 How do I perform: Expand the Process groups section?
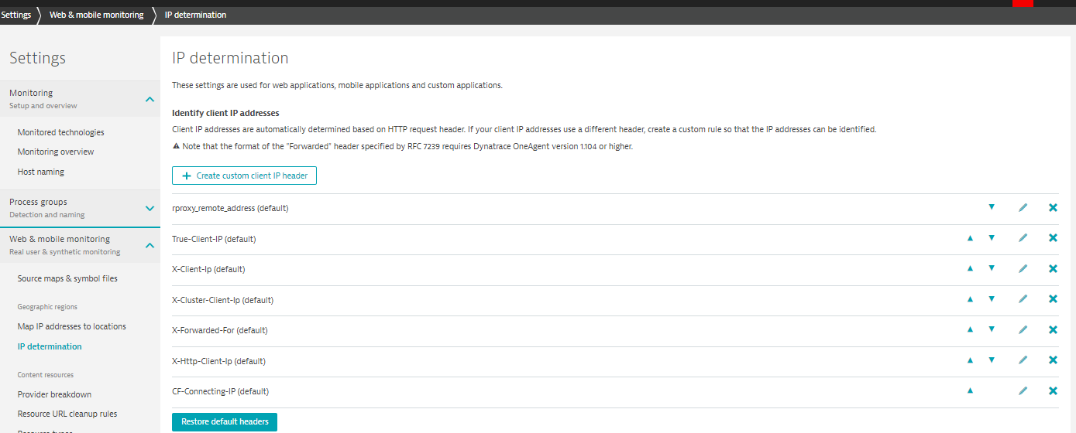coord(150,208)
